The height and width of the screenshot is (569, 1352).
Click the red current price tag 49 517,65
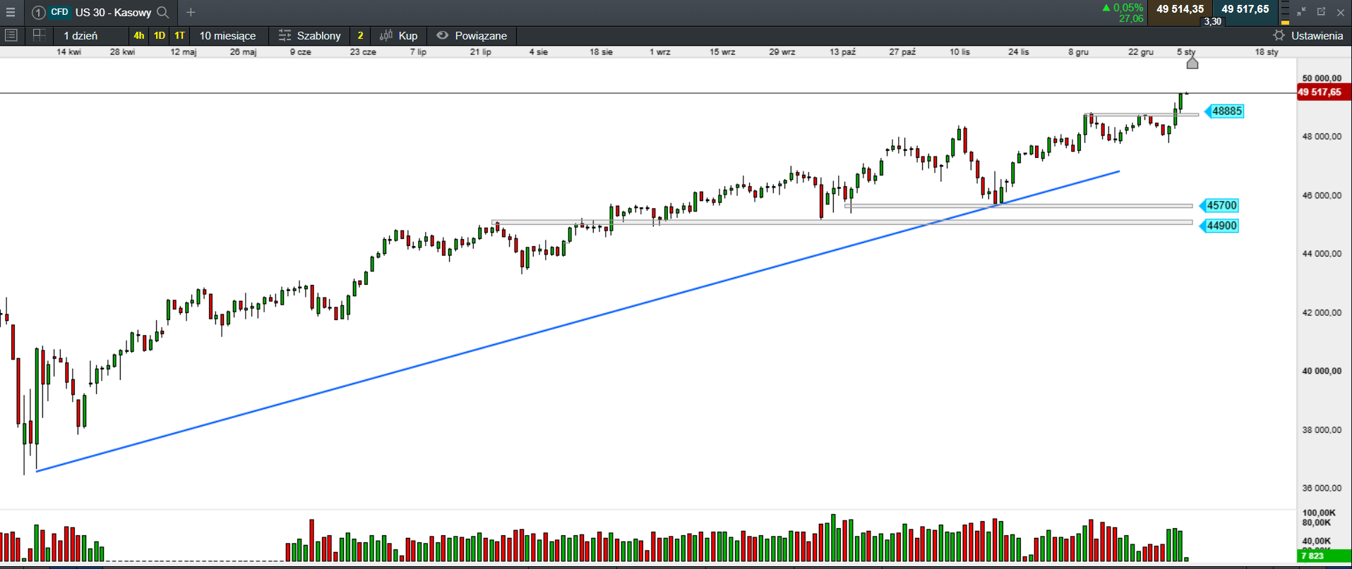[1323, 92]
